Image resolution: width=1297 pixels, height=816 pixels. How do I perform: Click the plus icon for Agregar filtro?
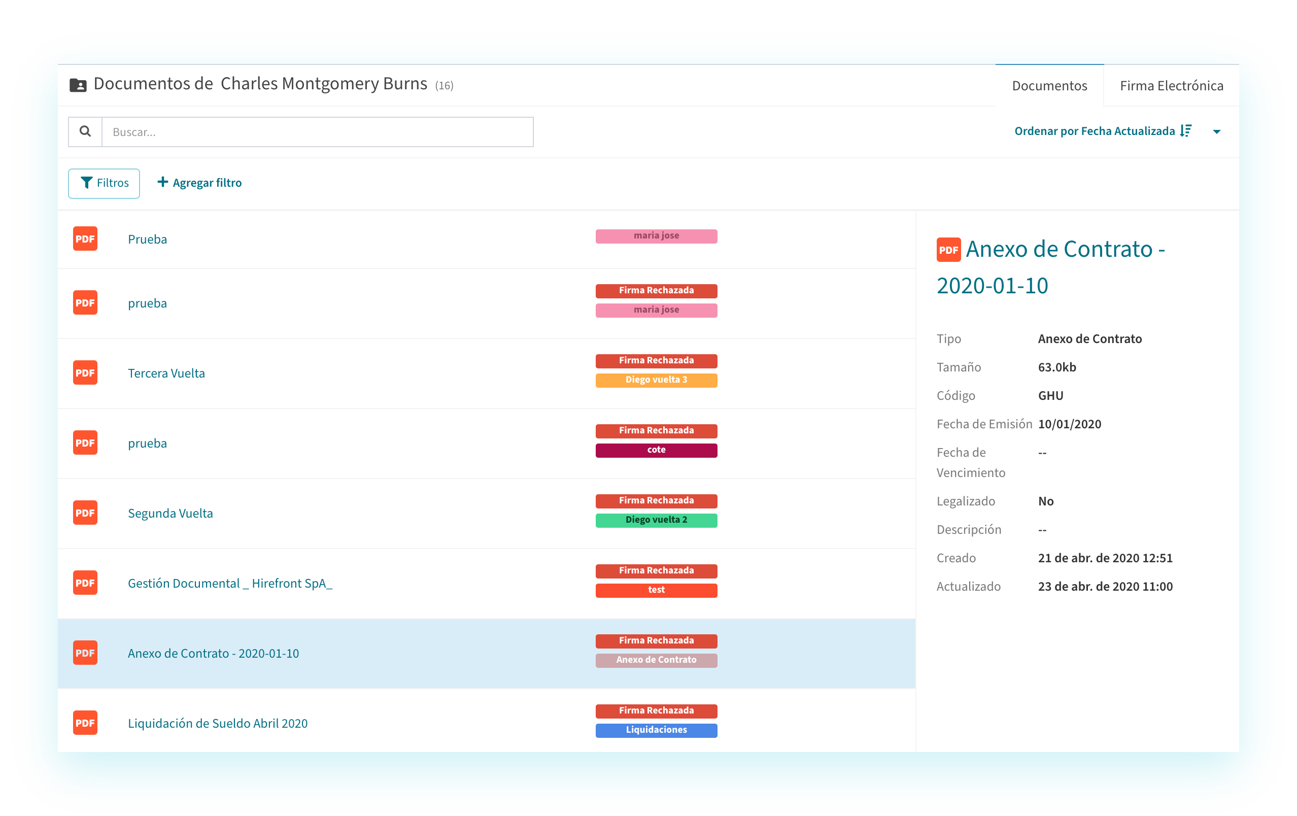click(x=162, y=182)
